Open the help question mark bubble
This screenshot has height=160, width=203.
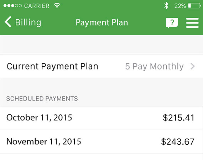point(172,23)
